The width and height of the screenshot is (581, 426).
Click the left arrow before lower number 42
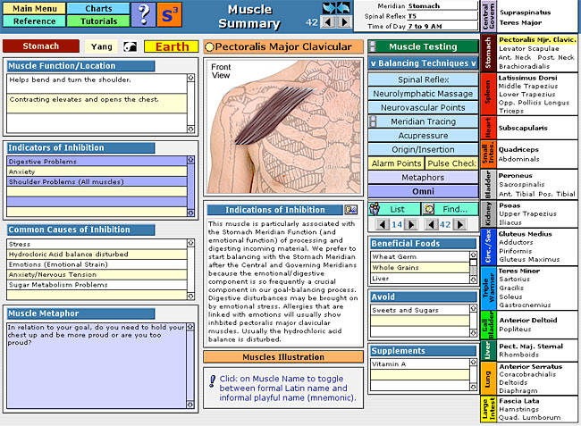(431, 224)
